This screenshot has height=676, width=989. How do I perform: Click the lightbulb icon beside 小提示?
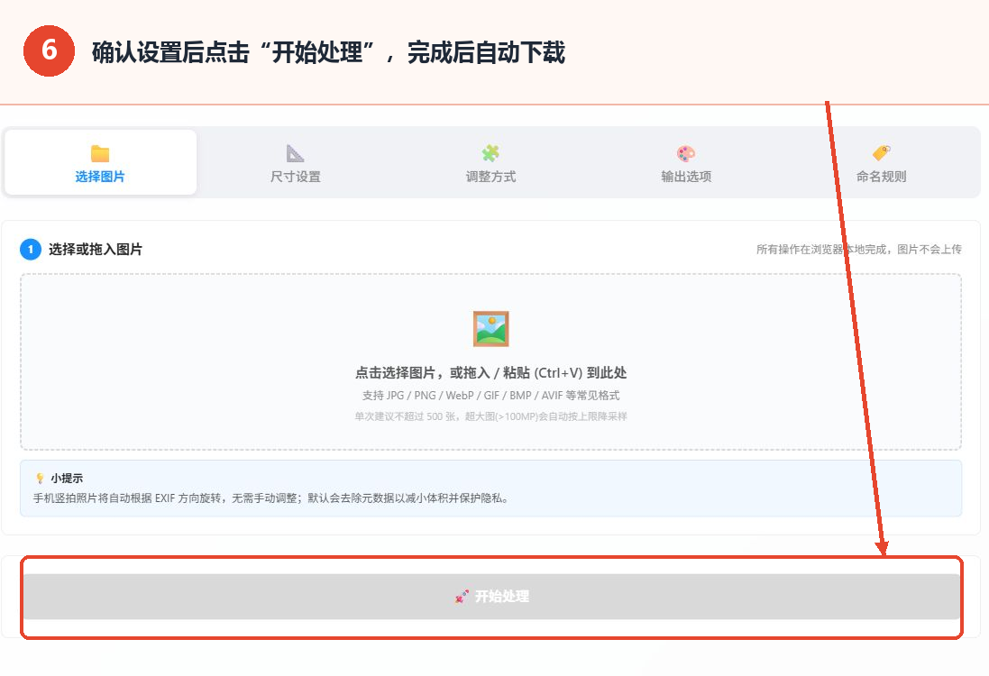pos(41,478)
